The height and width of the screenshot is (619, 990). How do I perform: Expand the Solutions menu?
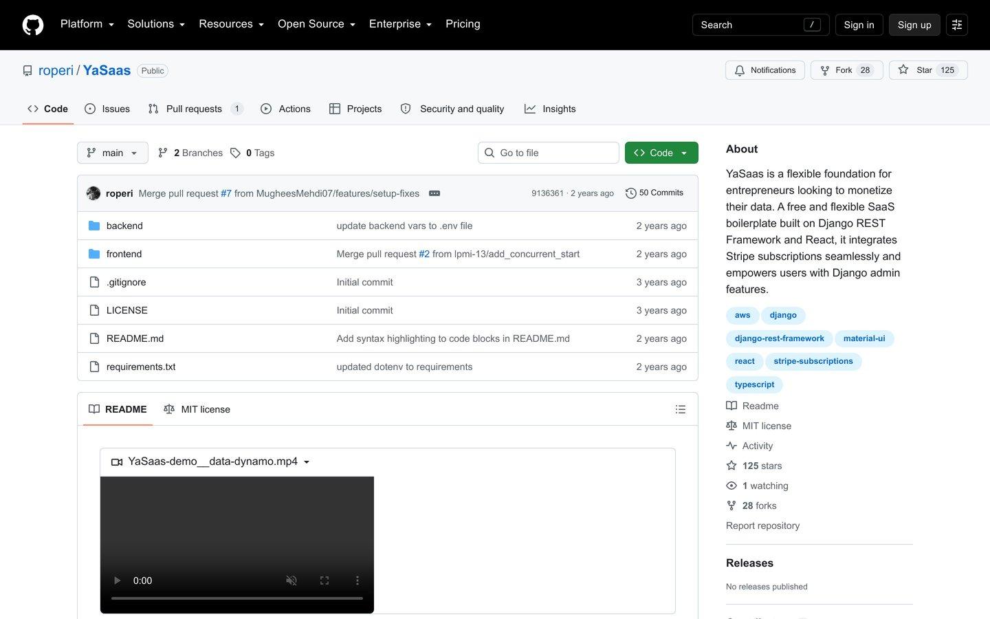point(156,24)
